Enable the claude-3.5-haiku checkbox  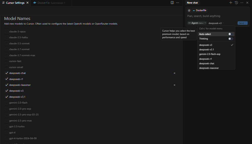[6, 37]
